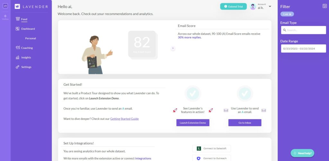Remove the Cold filter tag
This screenshot has width=329, height=161.
tap(290, 14)
